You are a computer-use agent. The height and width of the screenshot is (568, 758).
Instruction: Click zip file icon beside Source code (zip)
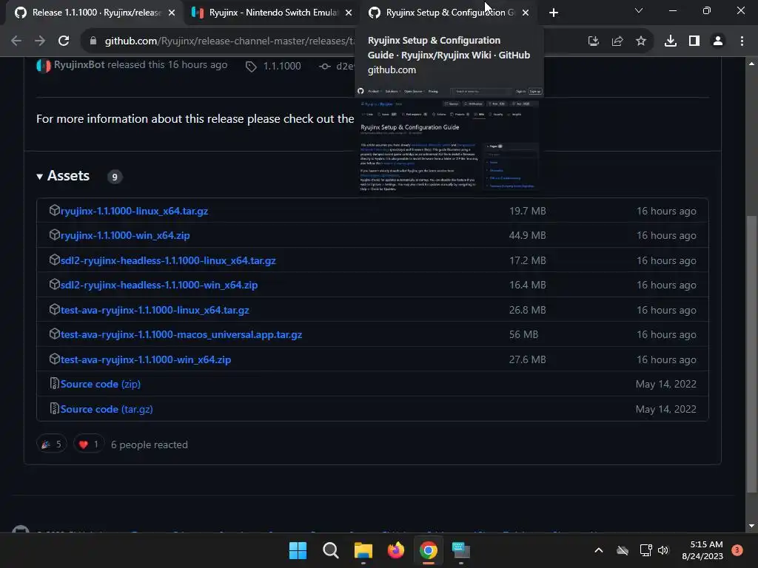click(x=55, y=383)
